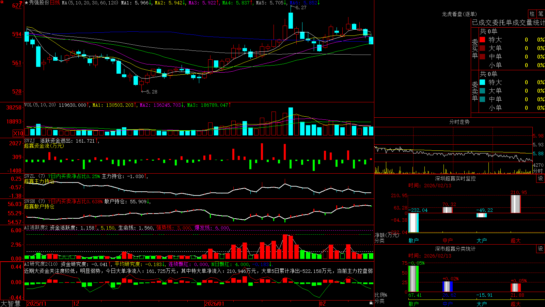The height and width of the screenshot is (307, 545).
Task: Click the star icon before 秀强股份
Action: point(26,3)
